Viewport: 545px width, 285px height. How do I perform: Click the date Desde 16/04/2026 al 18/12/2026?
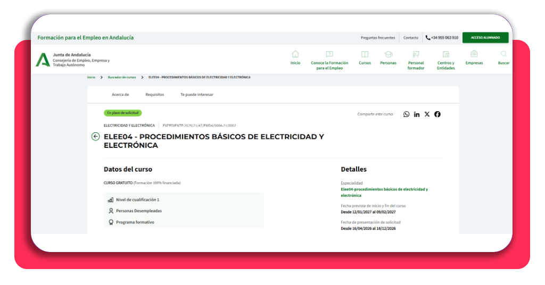(x=368, y=229)
